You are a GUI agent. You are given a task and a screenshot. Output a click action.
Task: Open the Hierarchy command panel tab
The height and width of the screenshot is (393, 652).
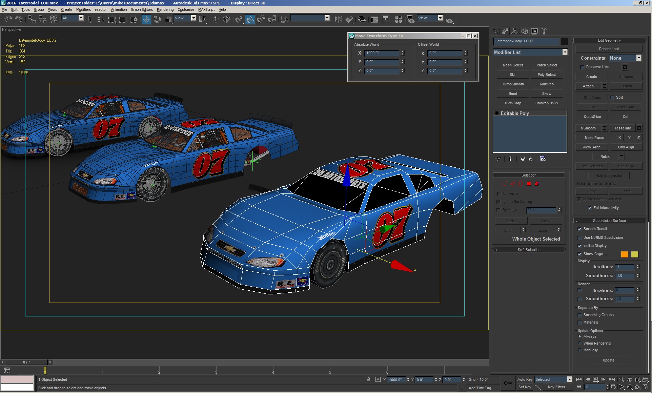click(515, 31)
